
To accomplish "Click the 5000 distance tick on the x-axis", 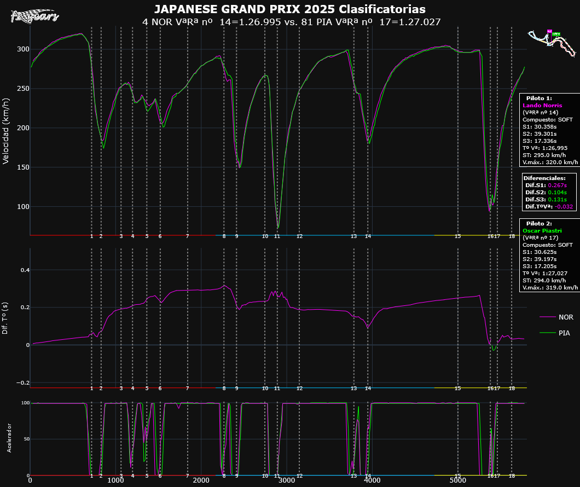I will click(458, 480).
